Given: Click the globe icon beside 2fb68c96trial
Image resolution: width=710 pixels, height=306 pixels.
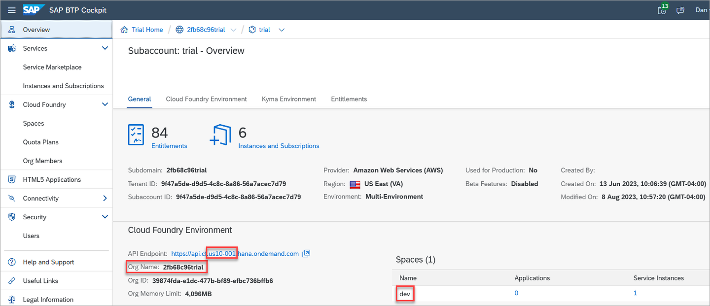Looking at the screenshot, I should pyautogui.click(x=179, y=30).
